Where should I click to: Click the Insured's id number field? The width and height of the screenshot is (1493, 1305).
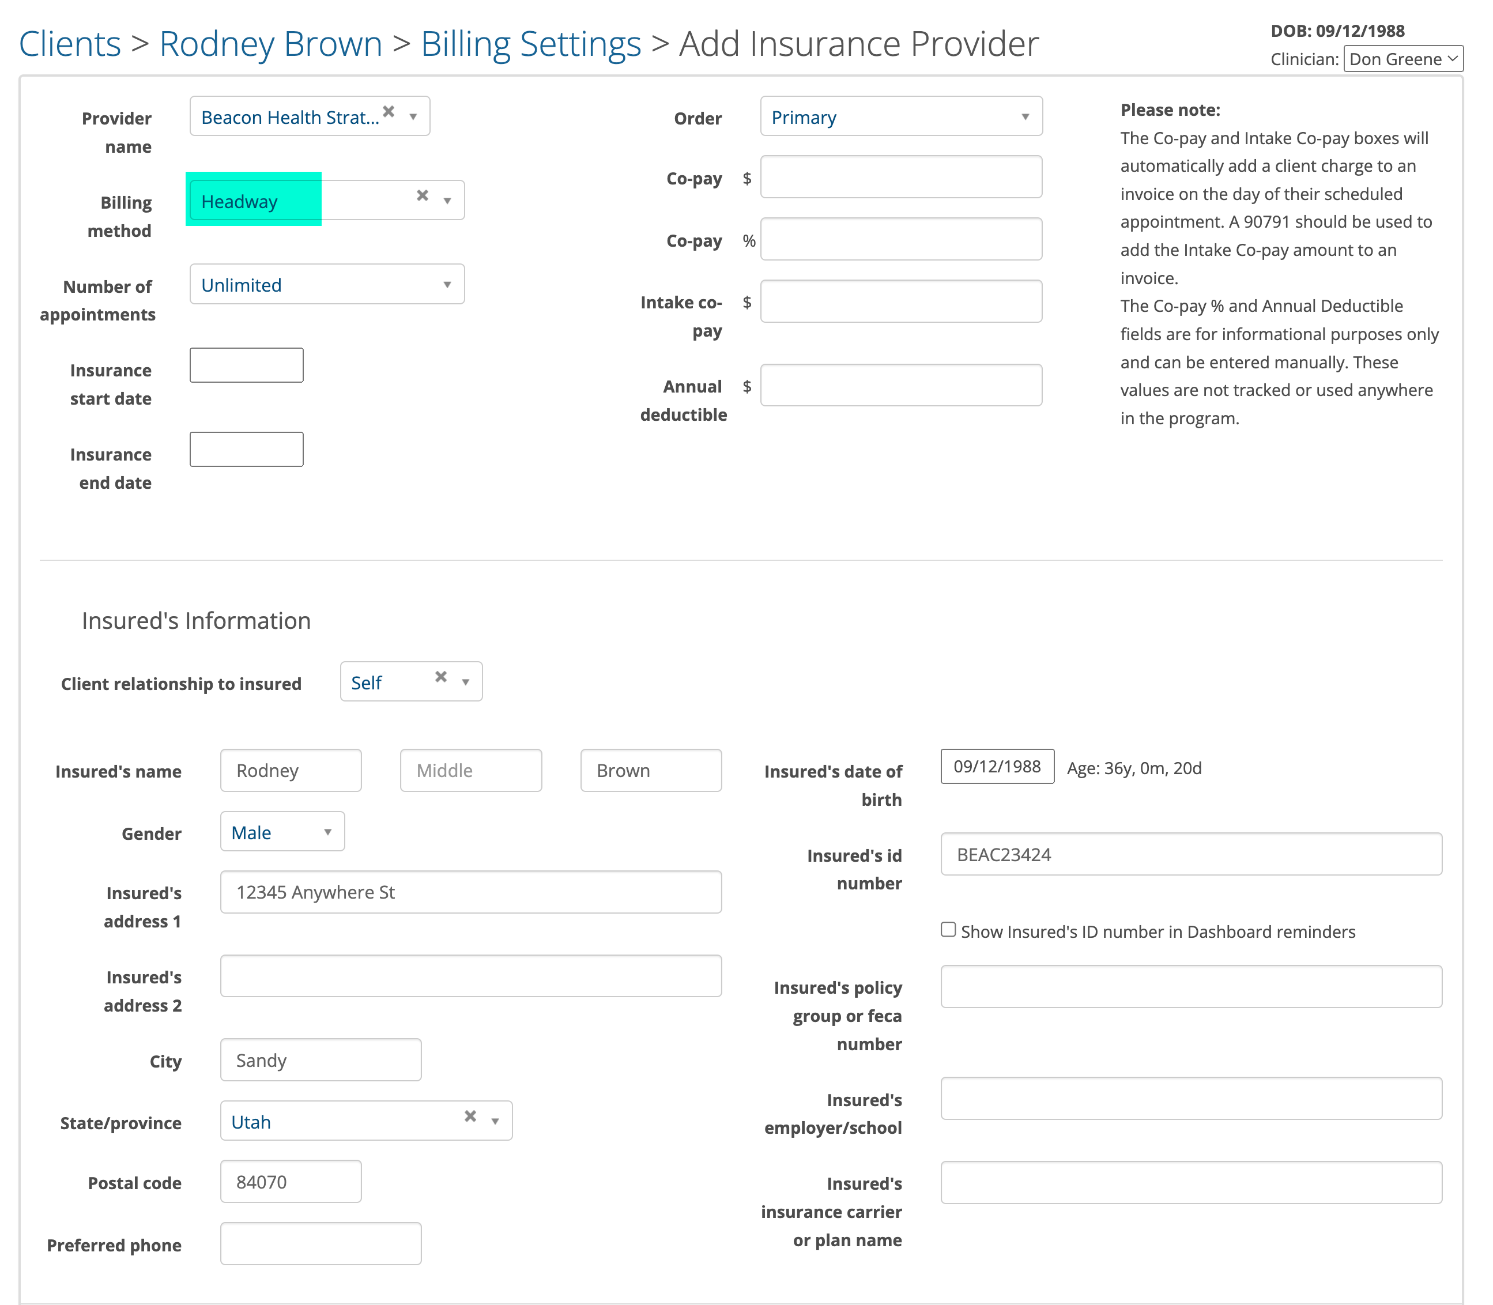point(1190,854)
